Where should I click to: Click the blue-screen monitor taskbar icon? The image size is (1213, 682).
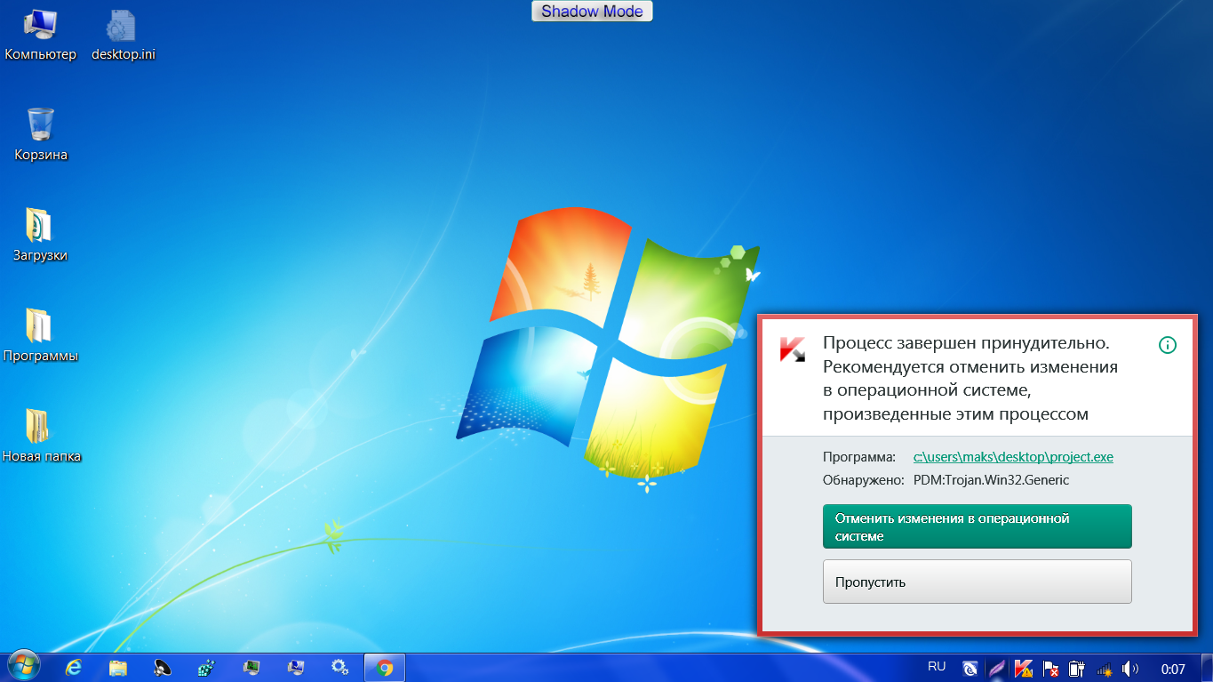pyautogui.click(x=296, y=668)
